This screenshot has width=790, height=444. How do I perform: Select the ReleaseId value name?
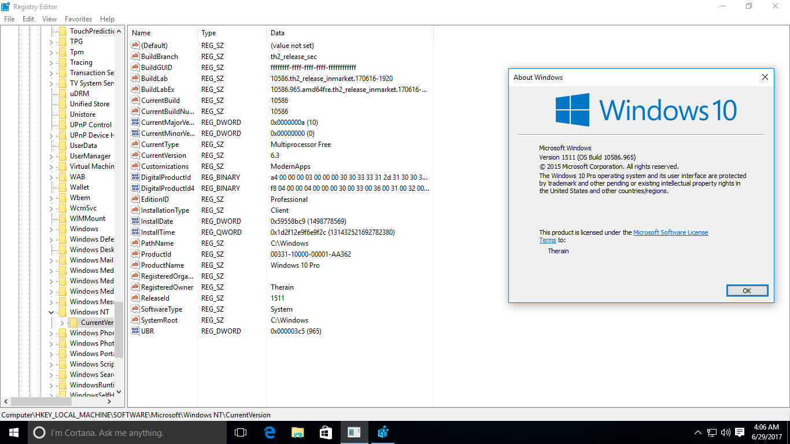point(155,298)
